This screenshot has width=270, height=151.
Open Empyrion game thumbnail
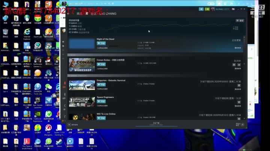(x=82, y=85)
